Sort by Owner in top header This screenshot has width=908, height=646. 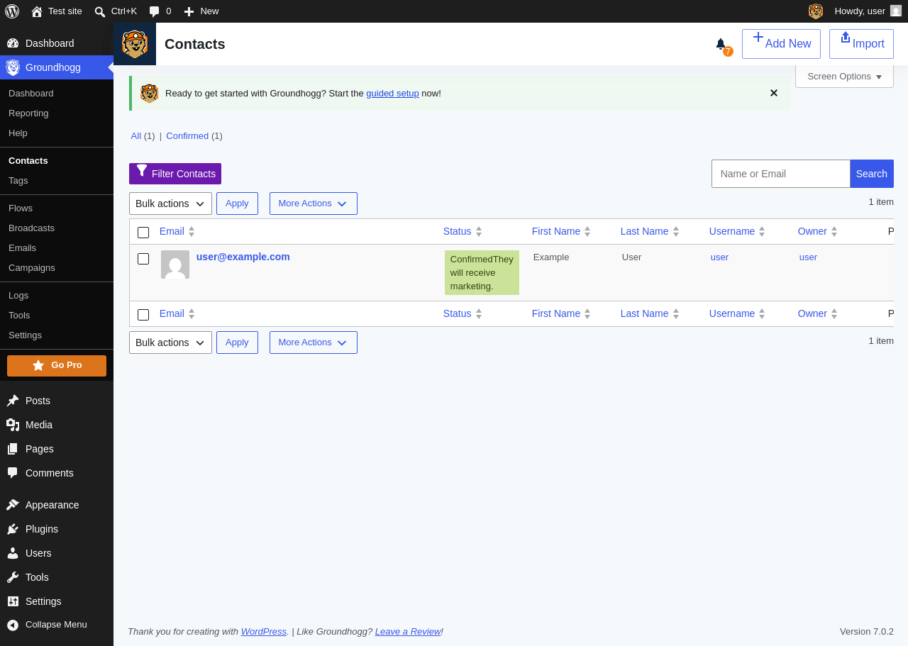[x=818, y=231]
